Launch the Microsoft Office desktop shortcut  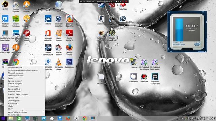coord(48,33)
